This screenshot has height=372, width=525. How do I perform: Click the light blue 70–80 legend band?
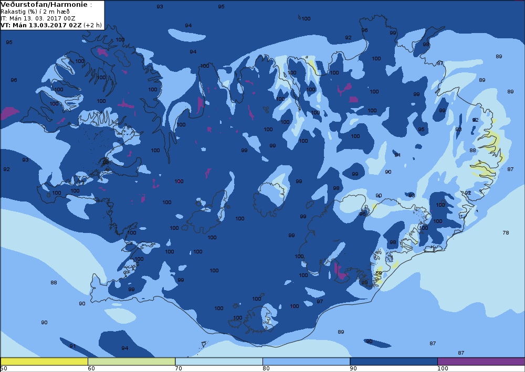(x=219, y=362)
